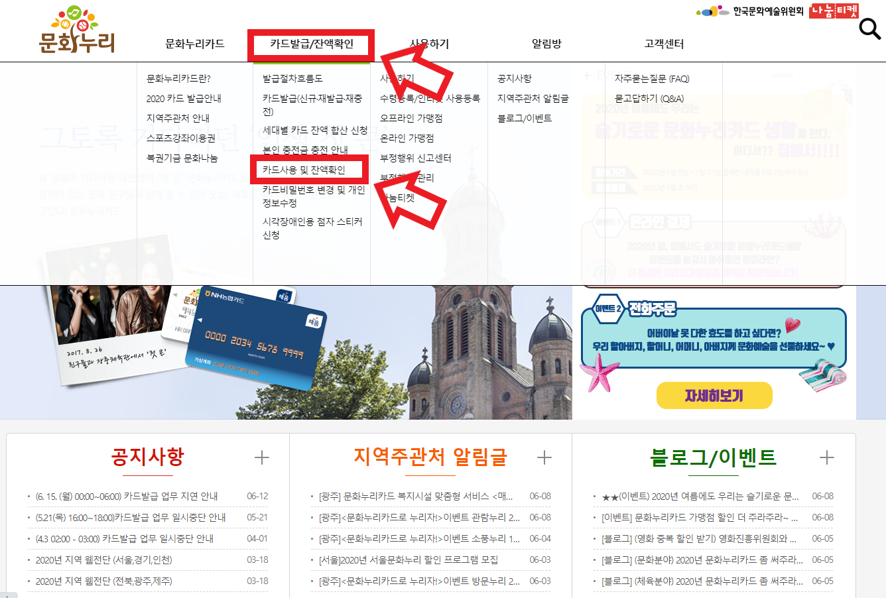
Task: Select 자주묻는질문 (FAQ) submenu item
Action: [652, 78]
